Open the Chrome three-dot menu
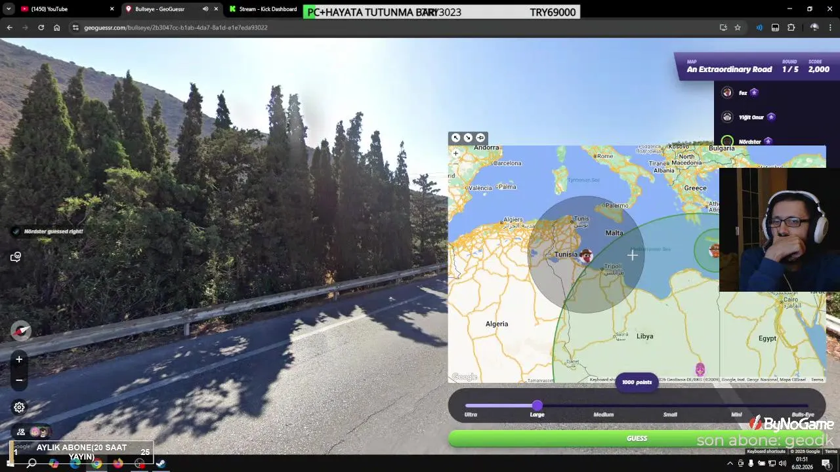This screenshot has width=840, height=472. pyautogui.click(x=831, y=28)
